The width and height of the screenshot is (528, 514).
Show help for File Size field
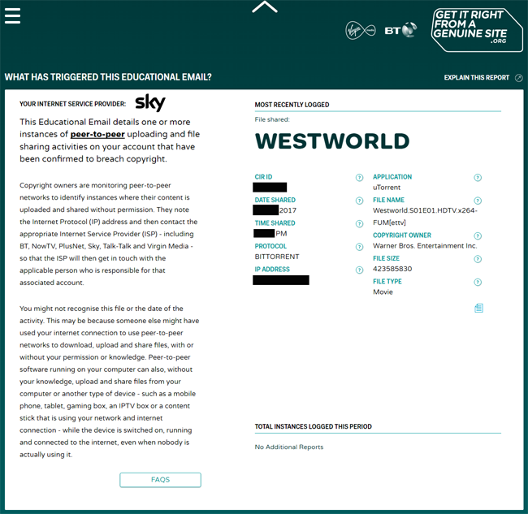tap(478, 259)
